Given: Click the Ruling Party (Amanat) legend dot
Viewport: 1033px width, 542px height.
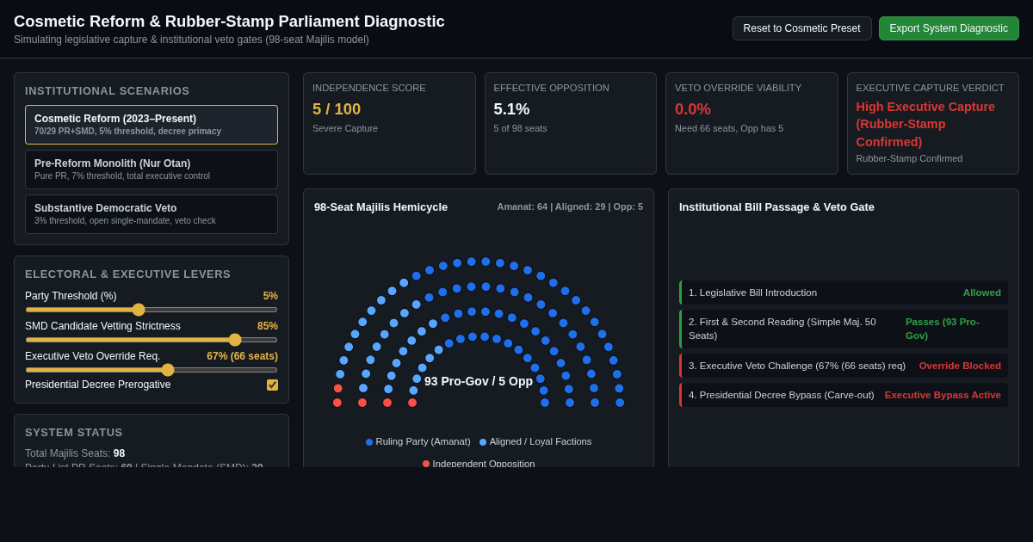Looking at the screenshot, I should click(369, 442).
